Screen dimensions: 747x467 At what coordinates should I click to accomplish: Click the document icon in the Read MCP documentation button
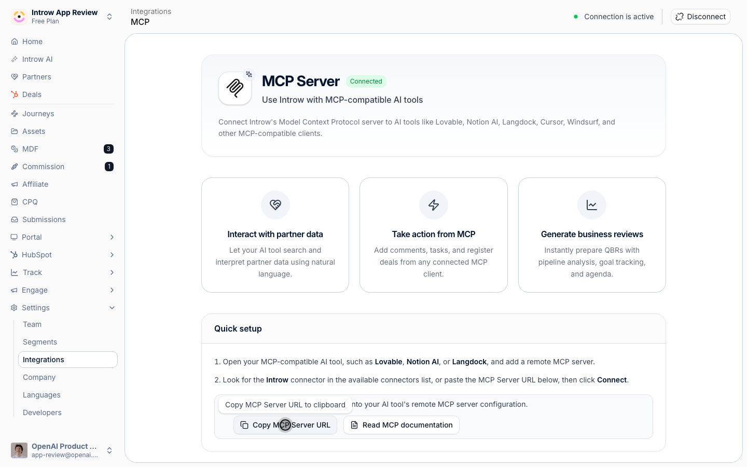(x=354, y=425)
